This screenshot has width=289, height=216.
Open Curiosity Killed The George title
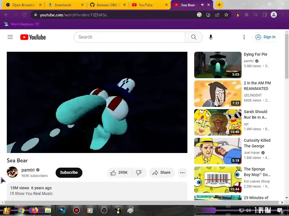(x=257, y=143)
